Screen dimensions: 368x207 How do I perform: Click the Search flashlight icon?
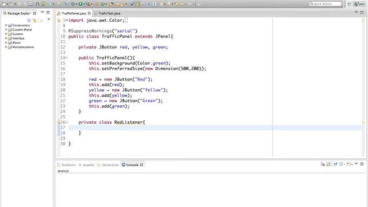tap(122, 4)
